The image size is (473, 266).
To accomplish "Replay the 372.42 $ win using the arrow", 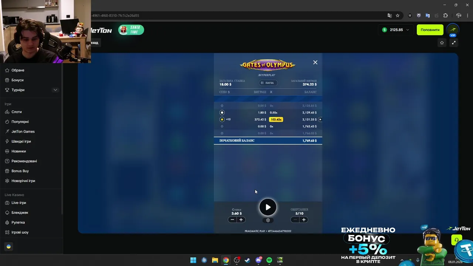I will click(320, 119).
